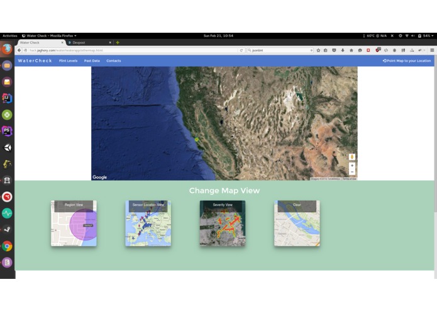The image size is (437, 311).
Task: Go to Past Data page
Action: (92, 61)
